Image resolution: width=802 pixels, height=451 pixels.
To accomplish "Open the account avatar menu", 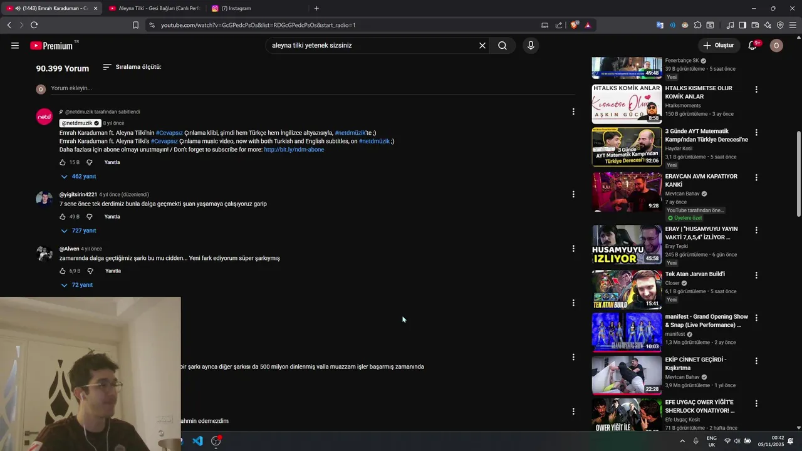I will (x=776, y=45).
